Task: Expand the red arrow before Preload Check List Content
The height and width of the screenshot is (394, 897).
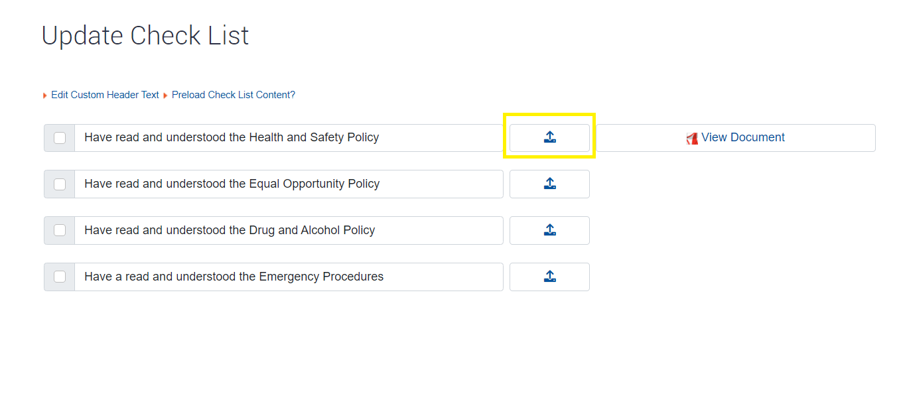Action: coord(165,96)
